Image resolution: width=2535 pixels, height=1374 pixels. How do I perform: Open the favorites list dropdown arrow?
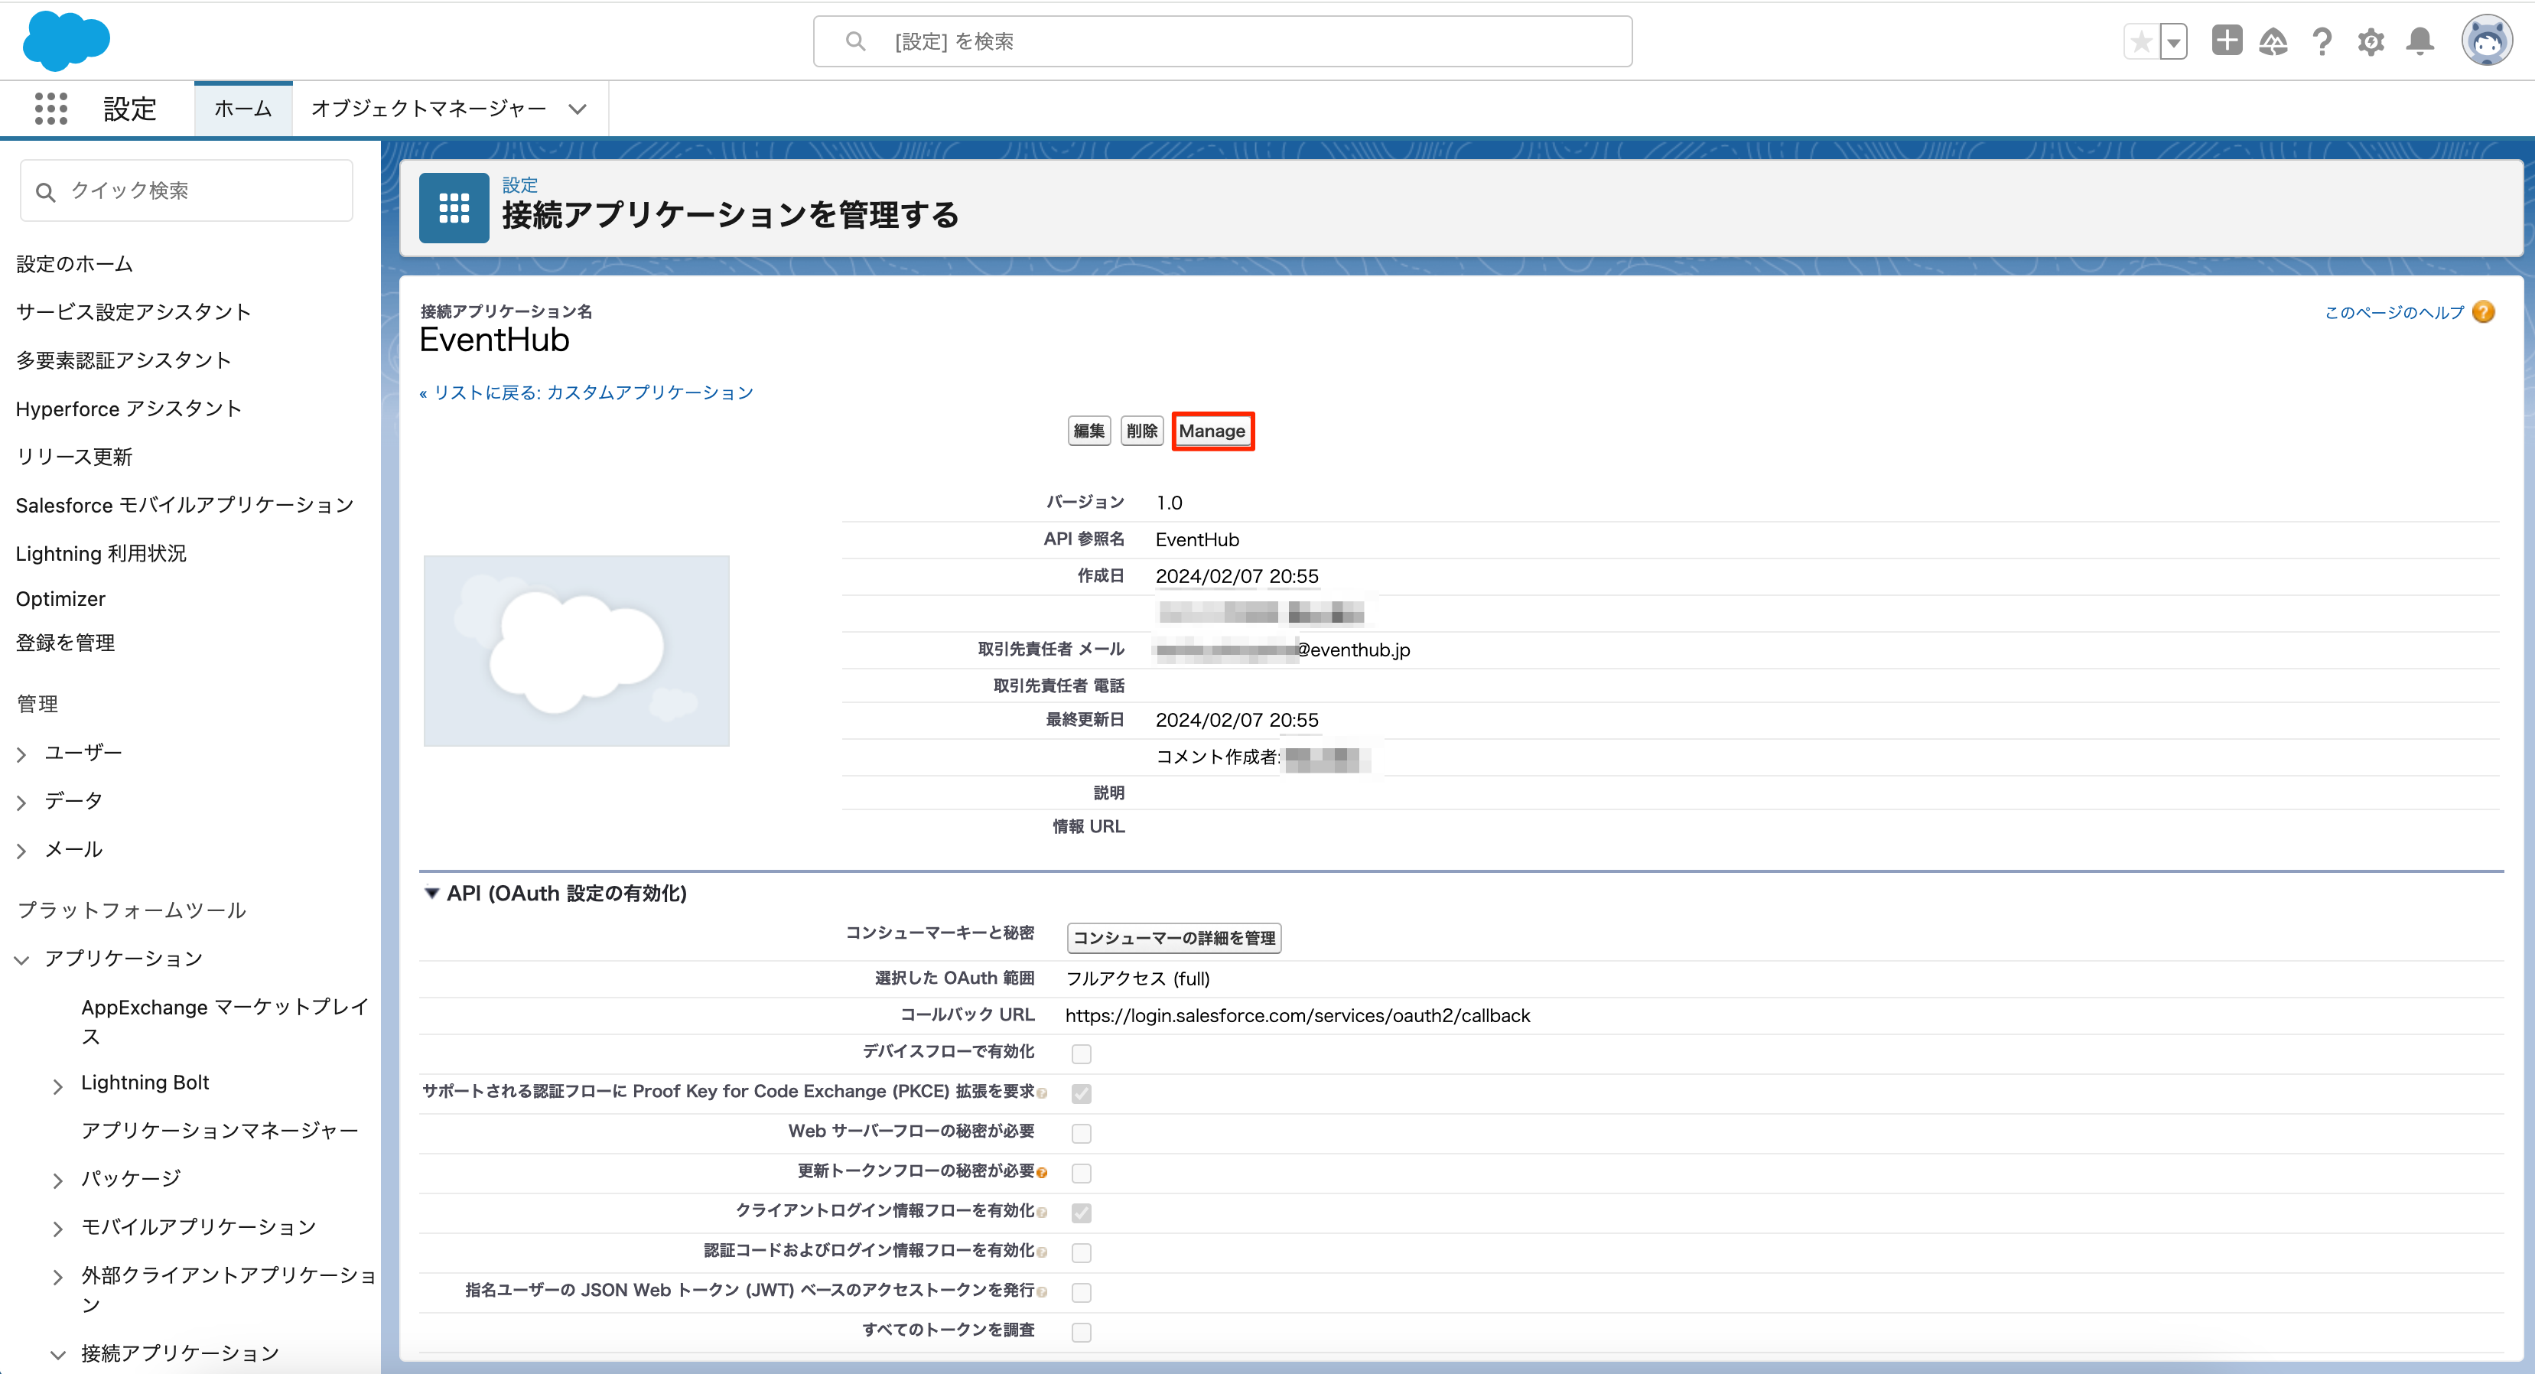click(x=2173, y=41)
